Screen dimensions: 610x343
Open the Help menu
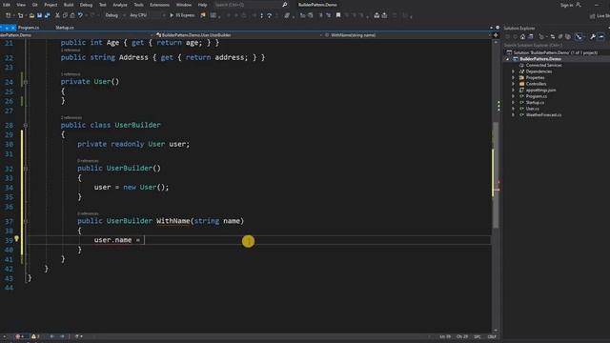point(202,5)
